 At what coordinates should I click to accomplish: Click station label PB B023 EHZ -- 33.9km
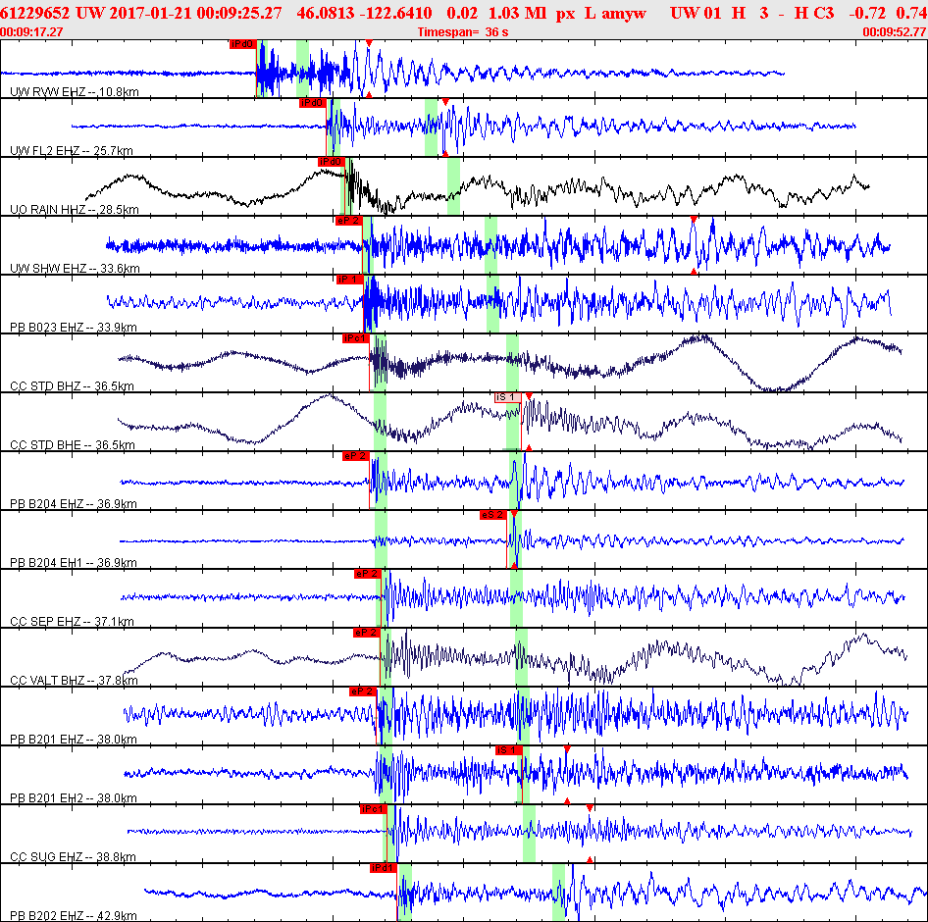tap(74, 328)
